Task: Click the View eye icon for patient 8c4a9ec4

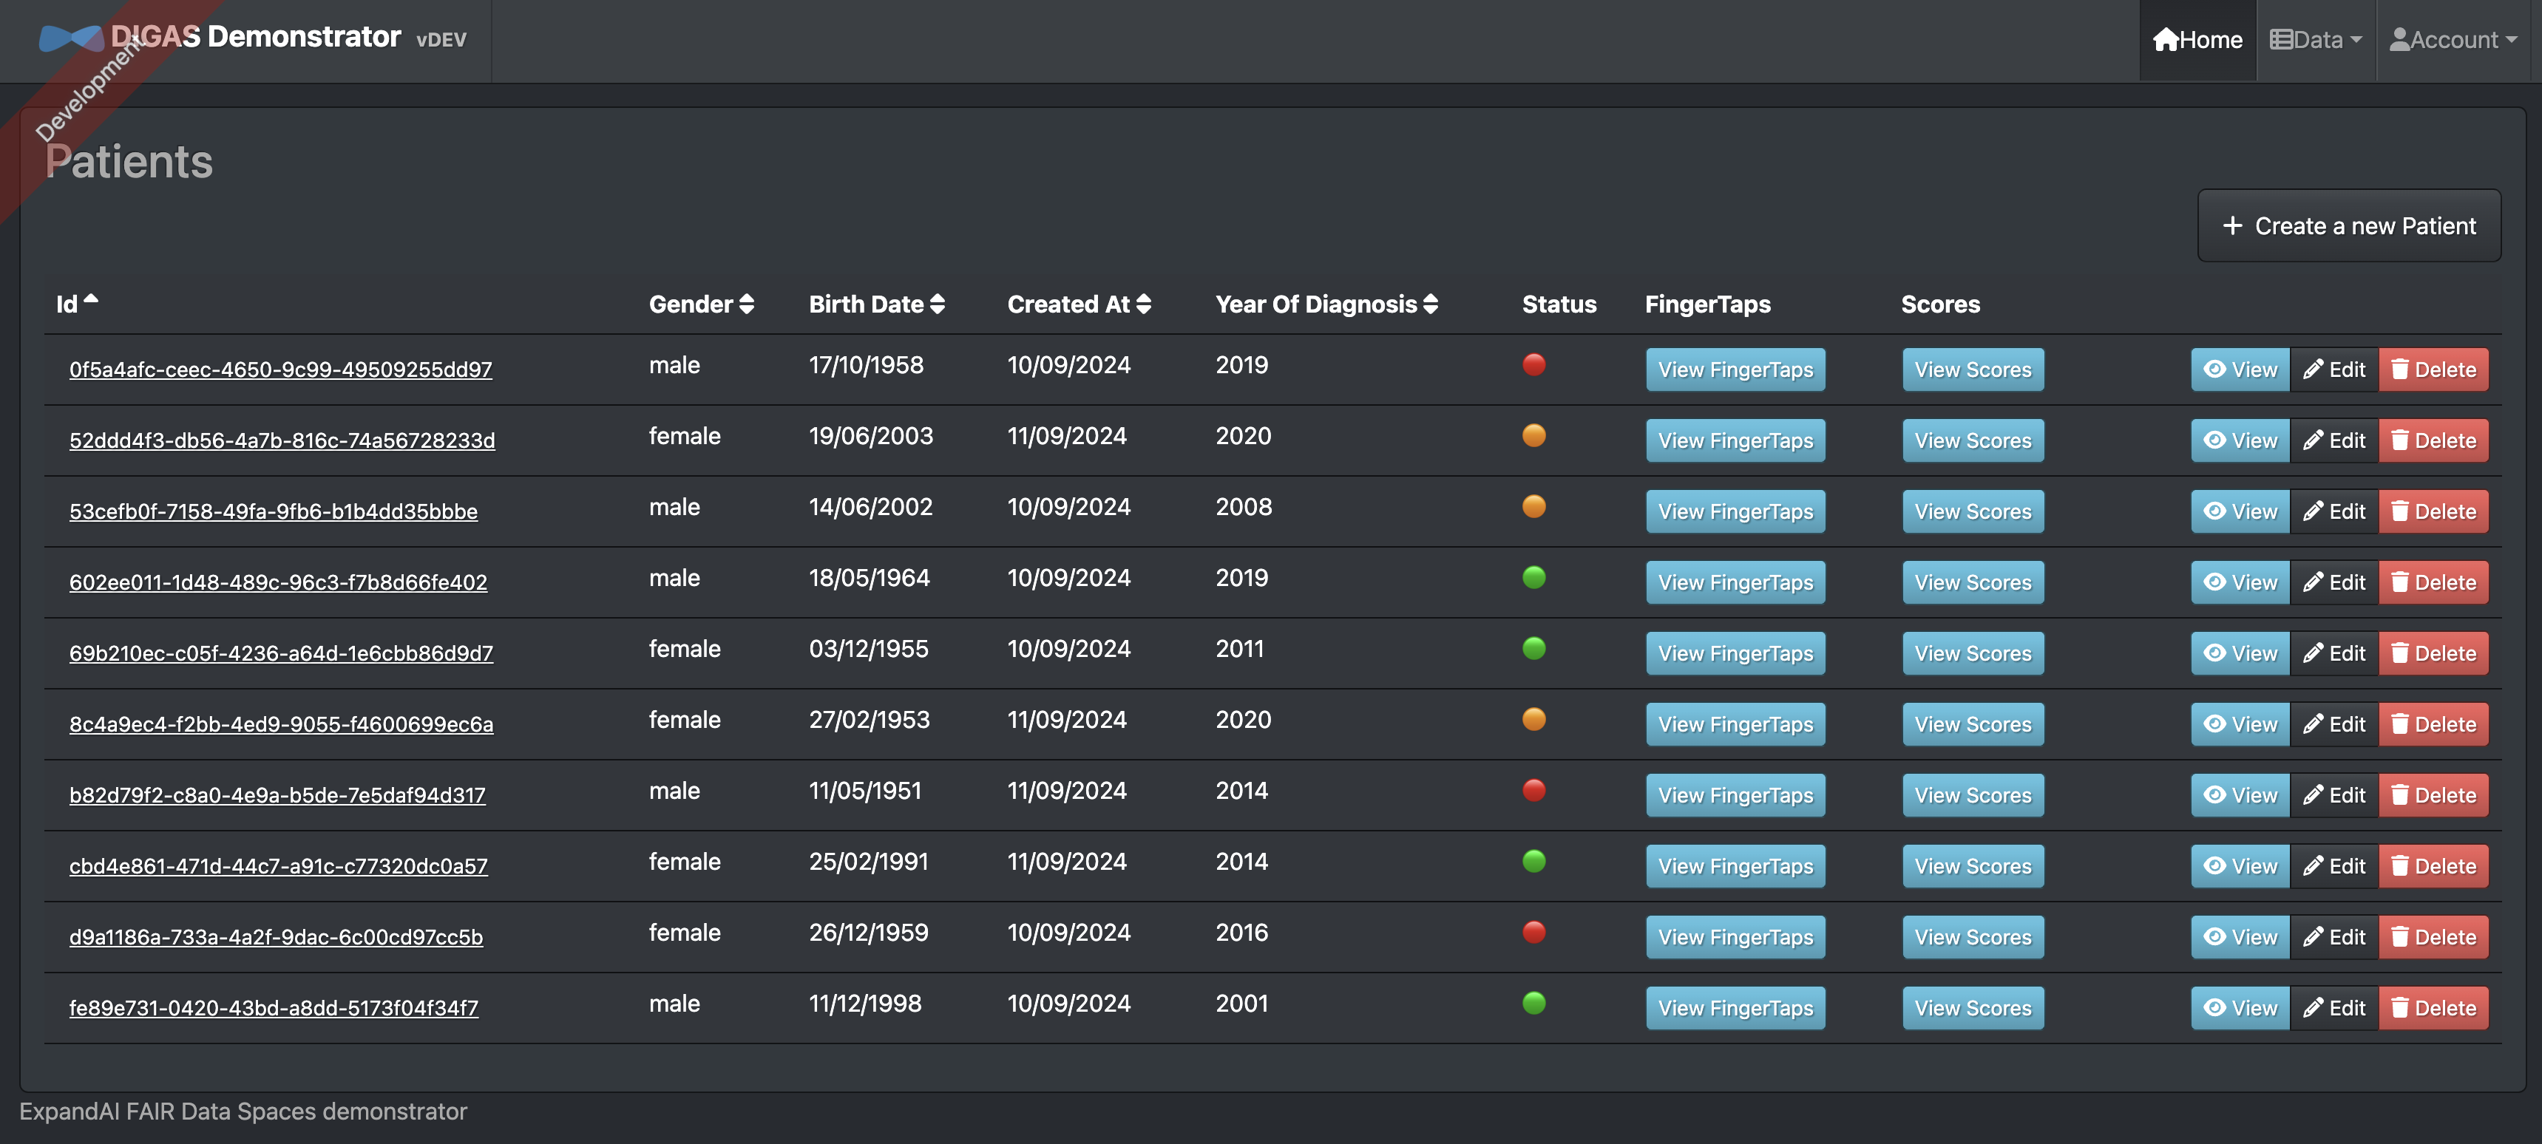Action: 2240,723
